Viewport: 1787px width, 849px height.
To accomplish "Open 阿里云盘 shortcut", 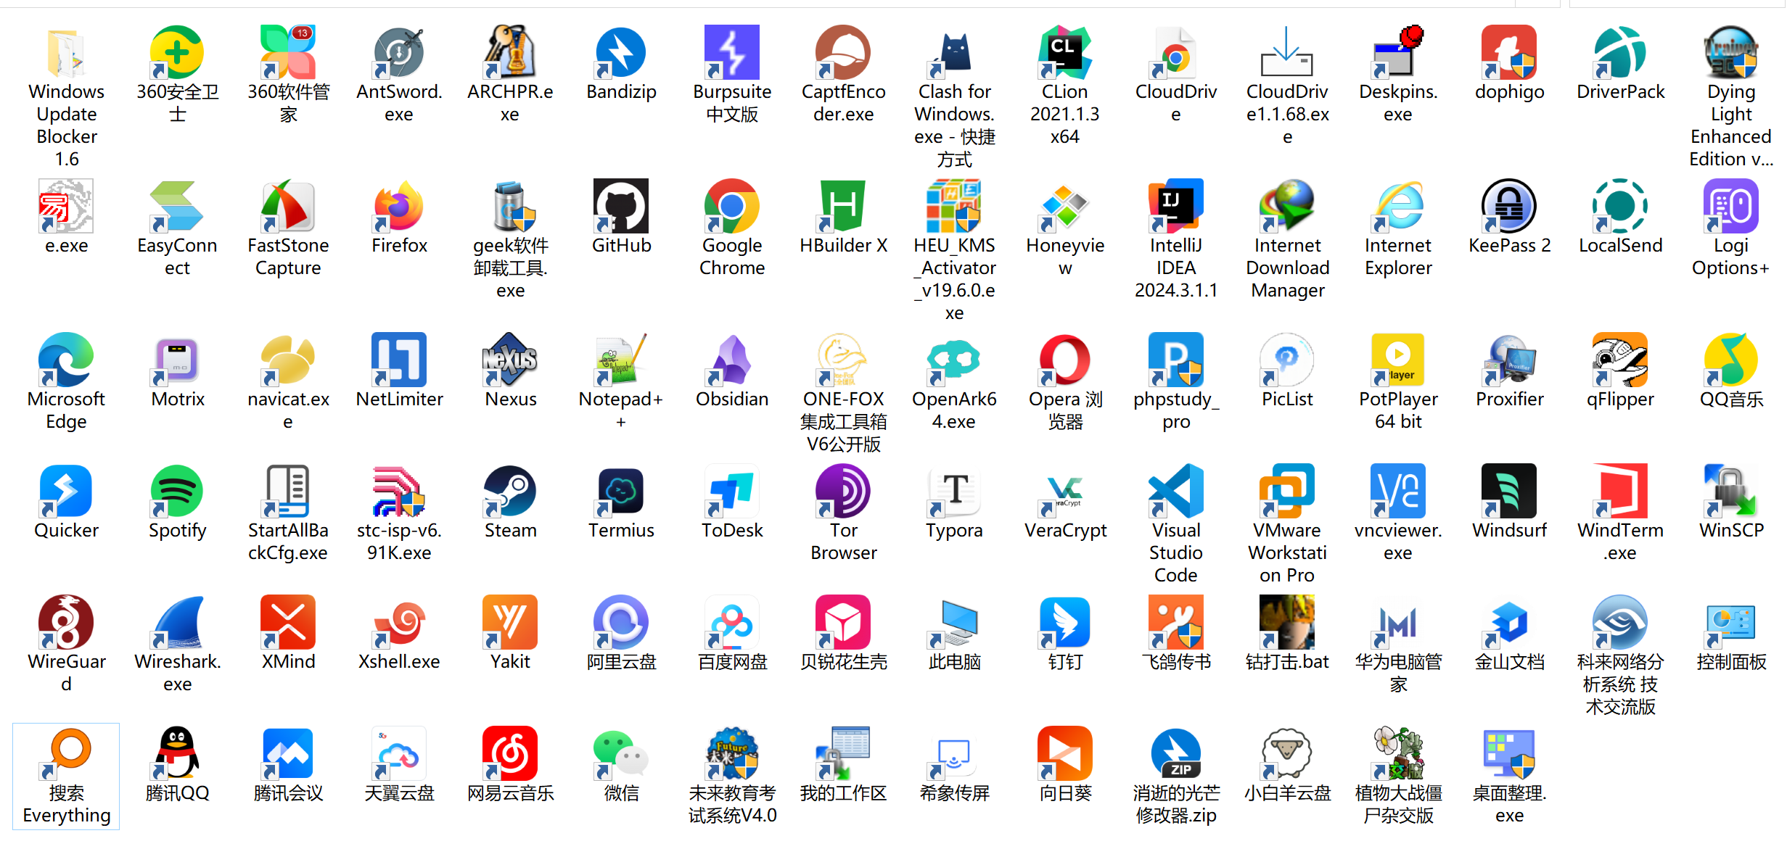I will click(621, 622).
